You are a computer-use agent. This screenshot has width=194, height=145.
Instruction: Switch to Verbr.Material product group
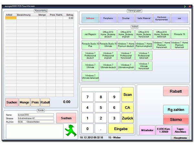[x=144, y=18]
